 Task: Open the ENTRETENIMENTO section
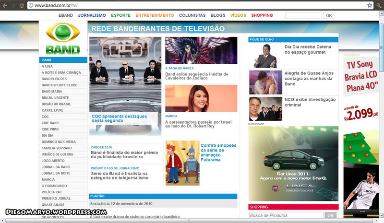(155, 15)
